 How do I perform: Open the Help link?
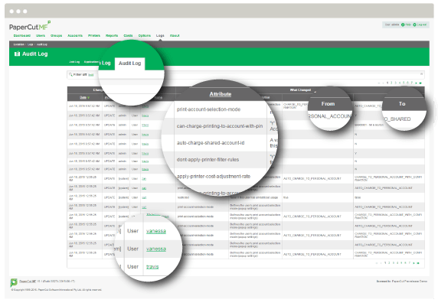408,24
